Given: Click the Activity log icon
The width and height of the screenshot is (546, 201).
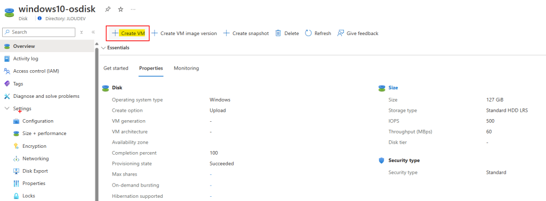Looking at the screenshot, I should (6, 58).
